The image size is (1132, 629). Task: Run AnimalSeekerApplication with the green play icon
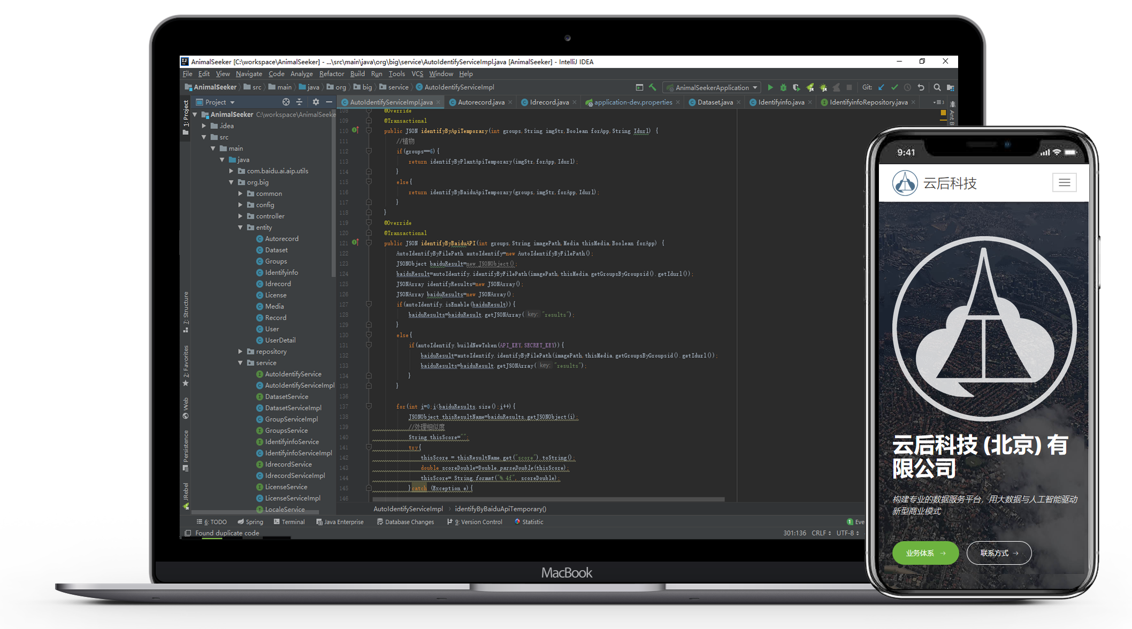[770, 87]
